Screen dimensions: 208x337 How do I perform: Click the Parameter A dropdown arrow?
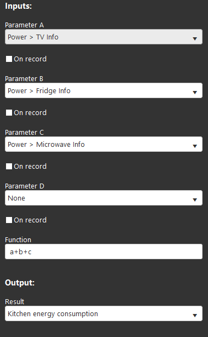pos(195,39)
